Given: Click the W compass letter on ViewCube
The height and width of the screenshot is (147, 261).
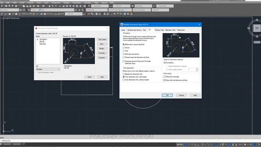Looking at the screenshot, I should point(249,28).
